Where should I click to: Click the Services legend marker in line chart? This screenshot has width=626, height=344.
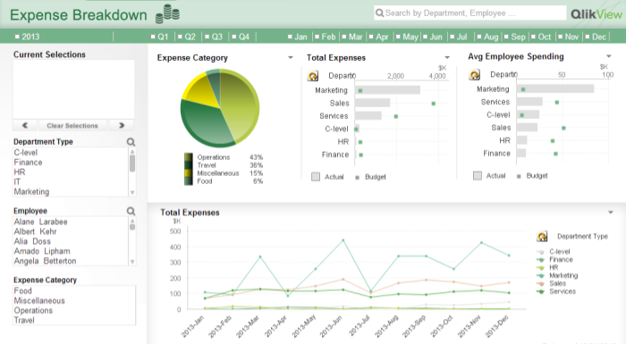540,291
